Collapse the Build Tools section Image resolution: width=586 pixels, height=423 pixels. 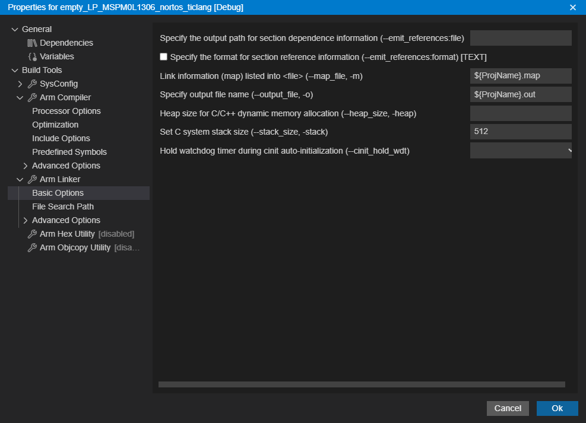click(15, 70)
